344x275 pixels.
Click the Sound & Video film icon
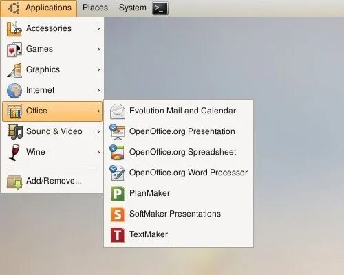pos(14,132)
